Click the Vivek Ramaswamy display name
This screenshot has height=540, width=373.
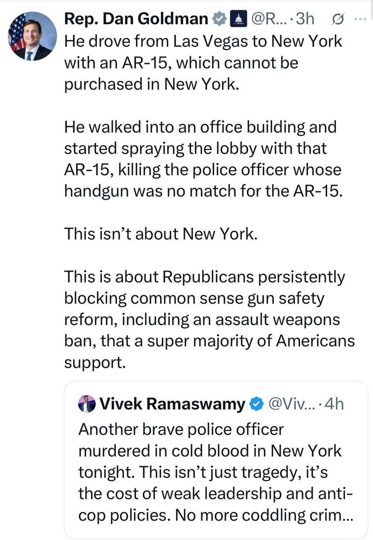[x=172, y=404]
